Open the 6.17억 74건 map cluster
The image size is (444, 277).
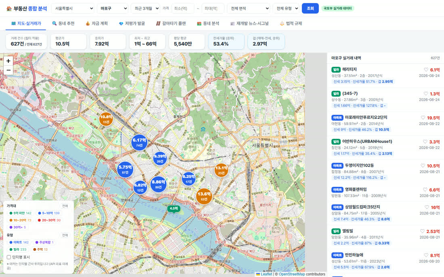pyautogui.click(x=139, y=142)
